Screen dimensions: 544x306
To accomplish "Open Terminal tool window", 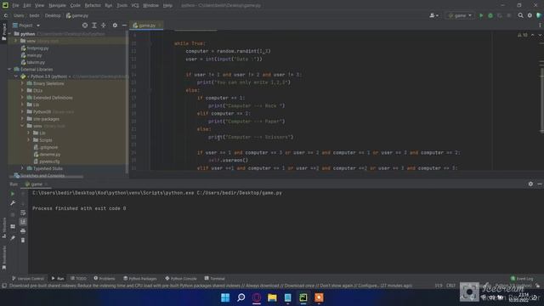I will tap(215, 279).
